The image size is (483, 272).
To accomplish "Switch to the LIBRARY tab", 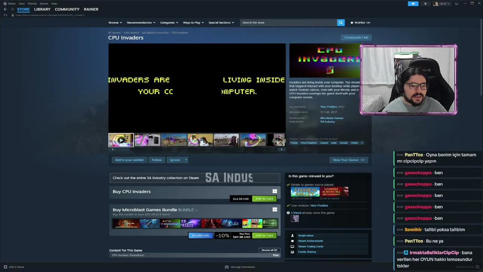I will tap(42, 9).
